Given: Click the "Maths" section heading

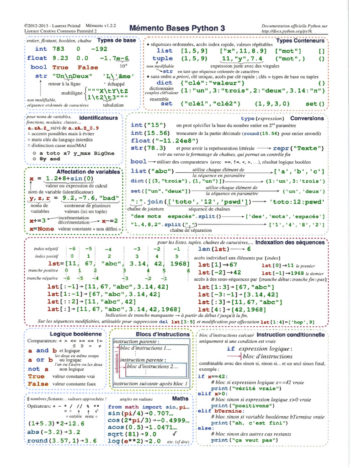Looking at the screenshot, I should [180, 399].
